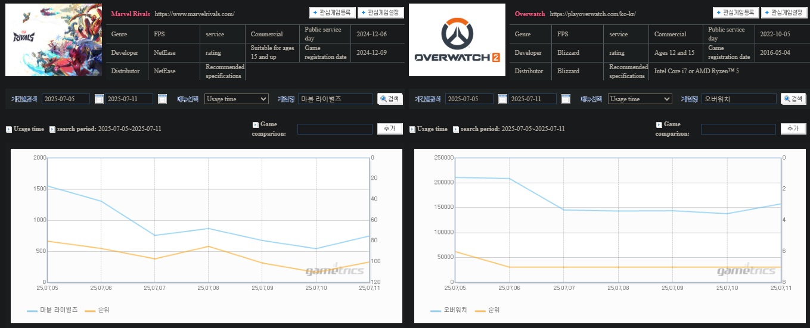Open the Marvel Rivals cover art thumbnail
This screenshot has width=810, height=328.
pos(54,40)
